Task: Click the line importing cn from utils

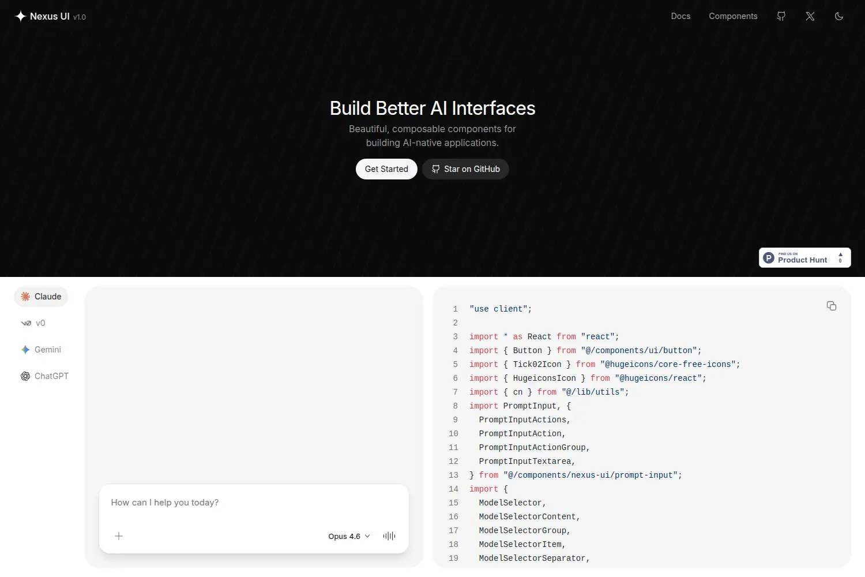Action: [x=549, y=392]
